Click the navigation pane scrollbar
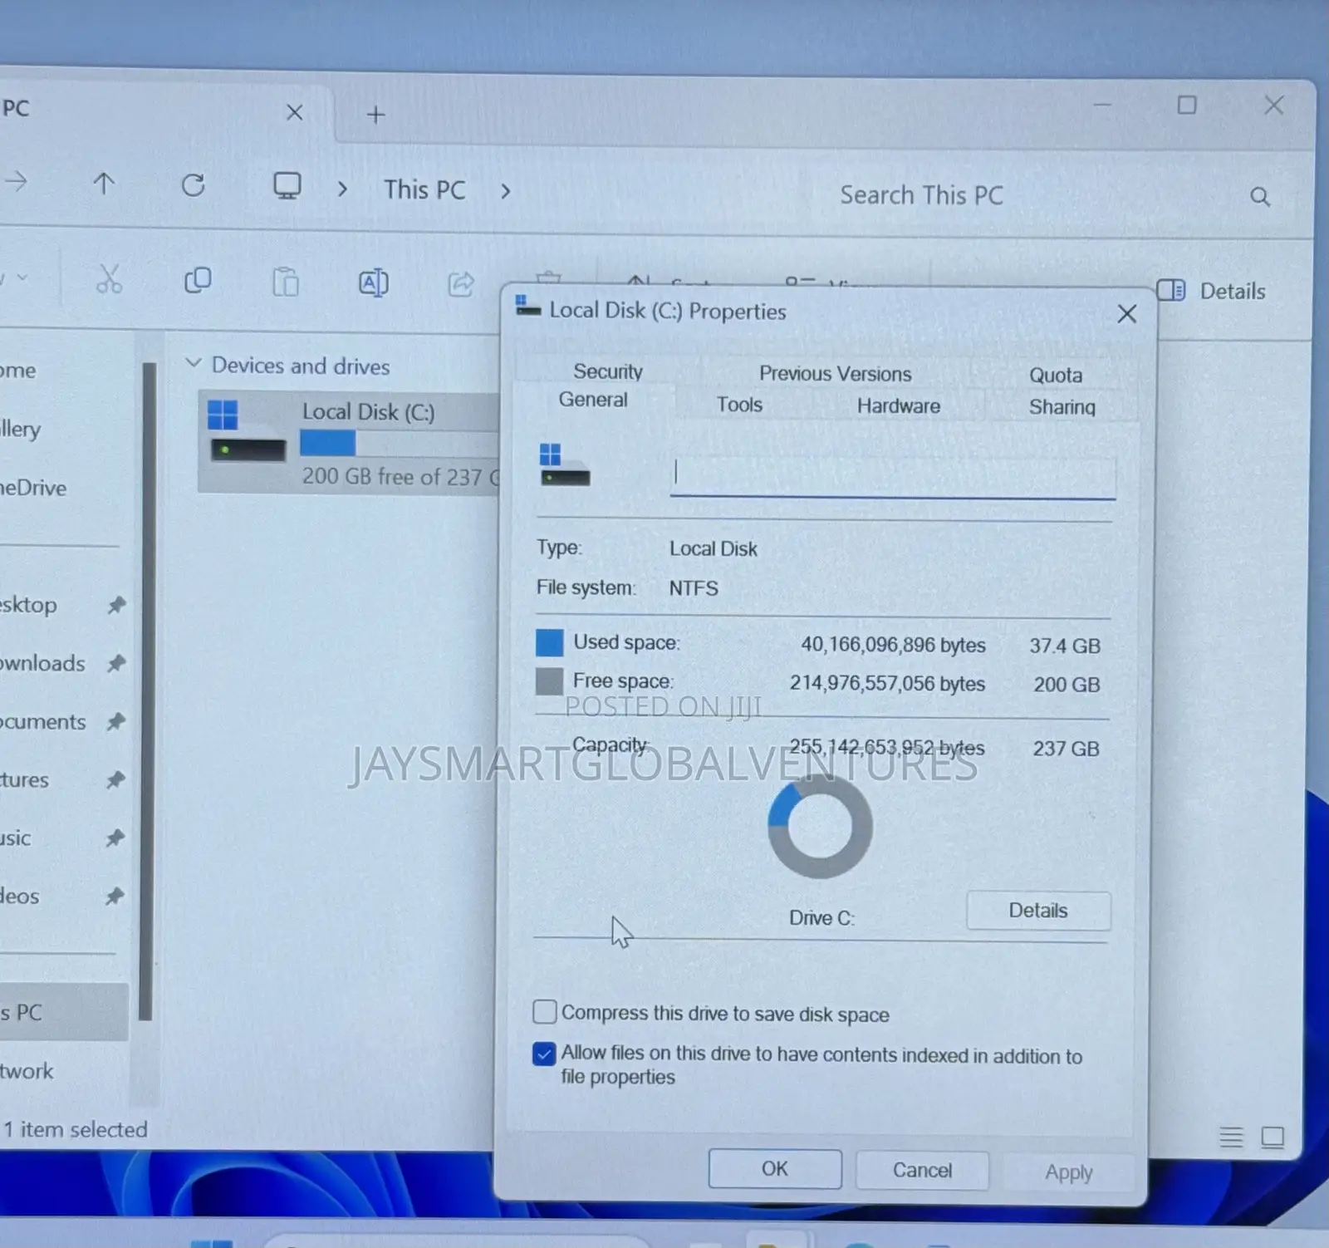 coord(147,690)
